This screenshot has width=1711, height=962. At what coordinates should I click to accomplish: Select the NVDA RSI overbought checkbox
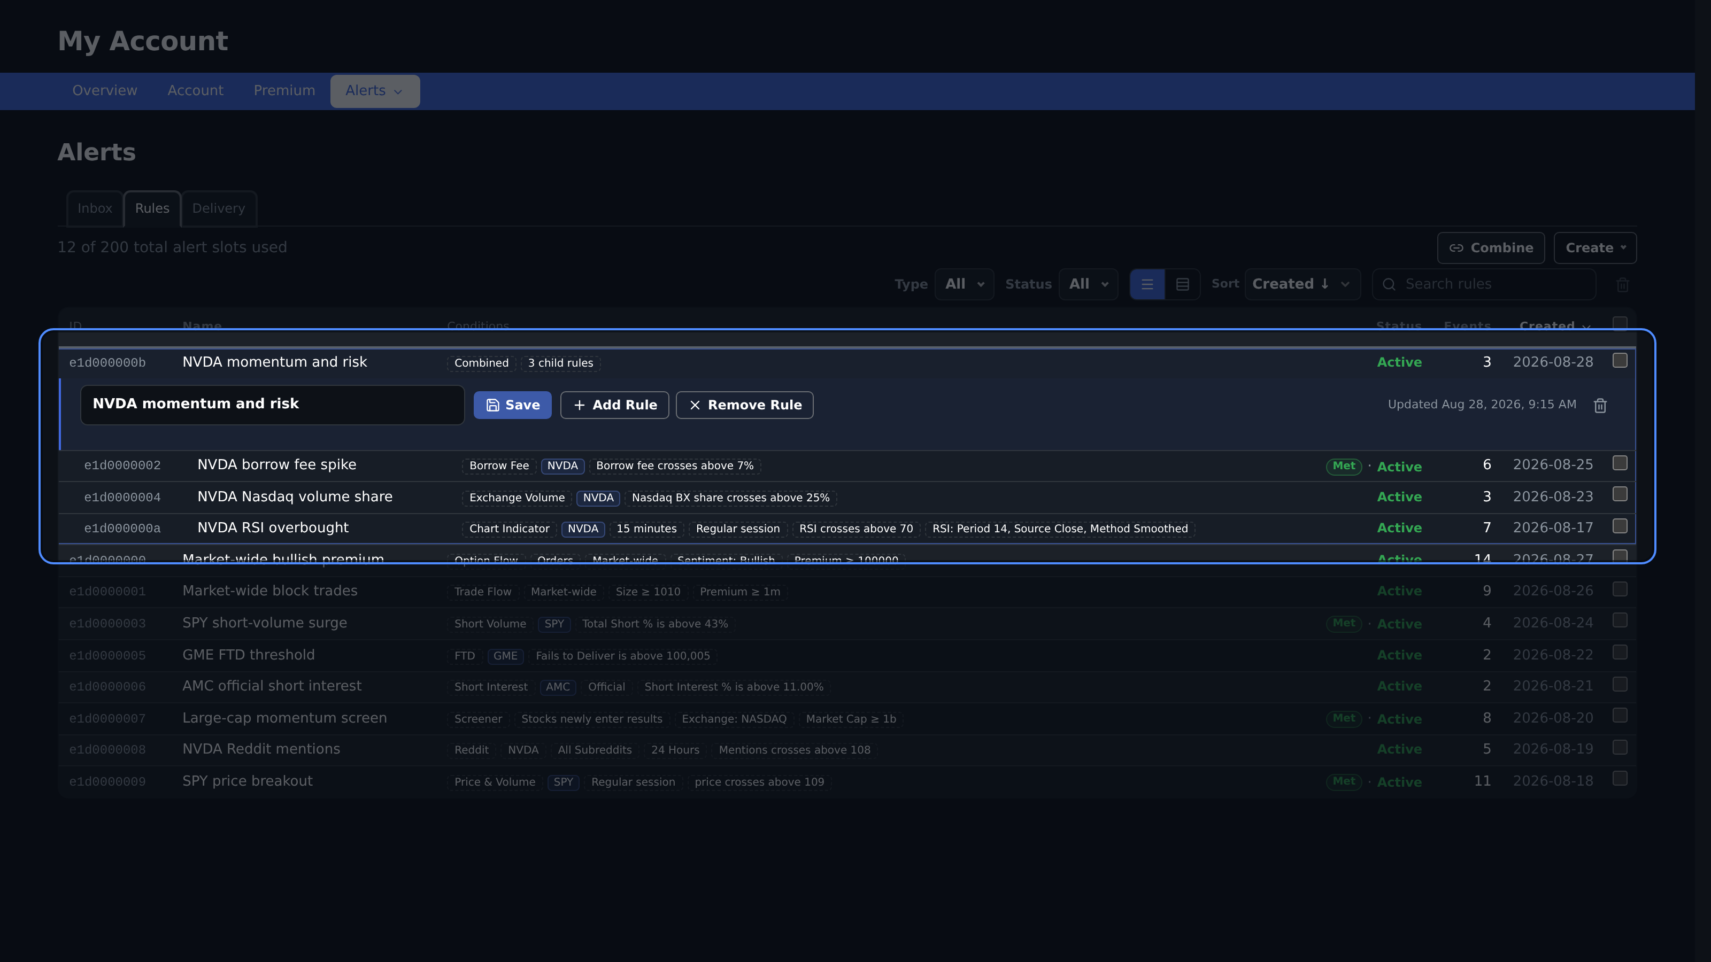[x=1620, y=526]
